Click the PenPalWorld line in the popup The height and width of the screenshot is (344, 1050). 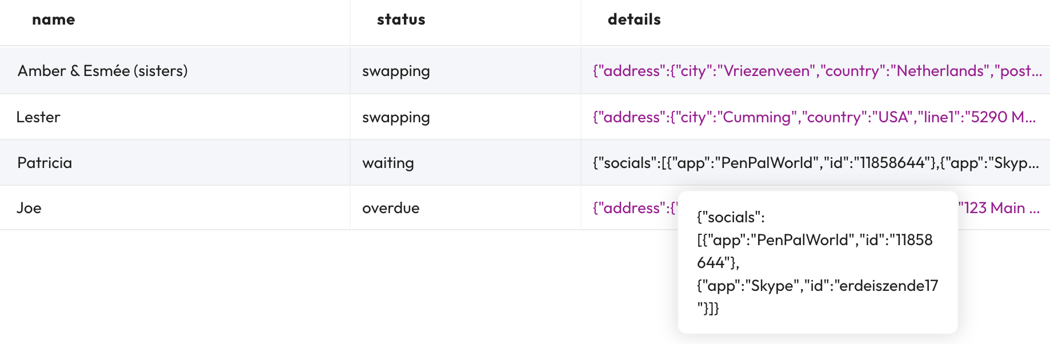pos(815,240)
